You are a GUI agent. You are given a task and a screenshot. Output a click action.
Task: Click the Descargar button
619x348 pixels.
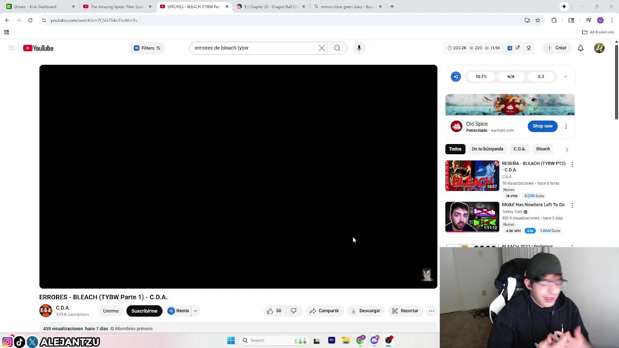click(366, 311)
